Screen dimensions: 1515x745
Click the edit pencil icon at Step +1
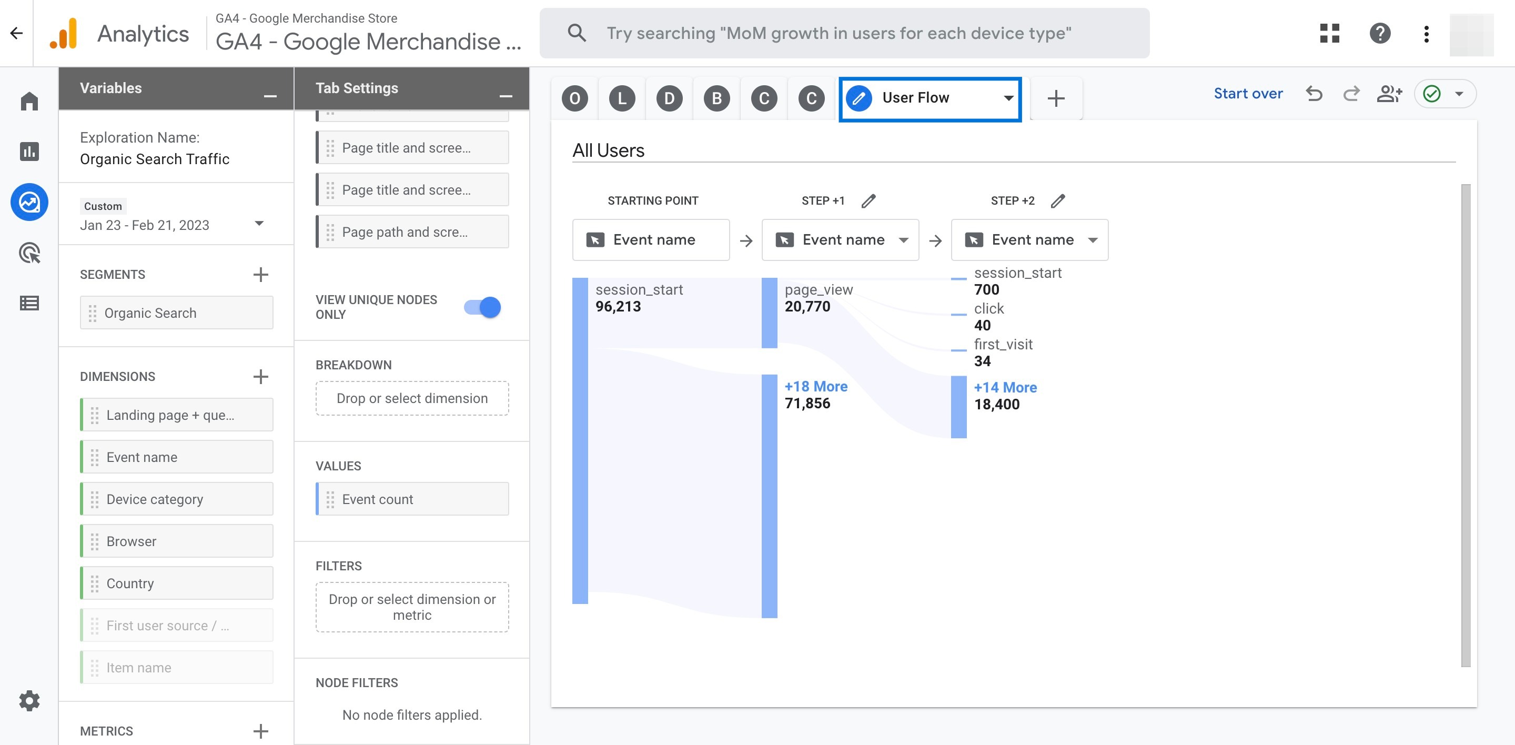coord(867,200)
